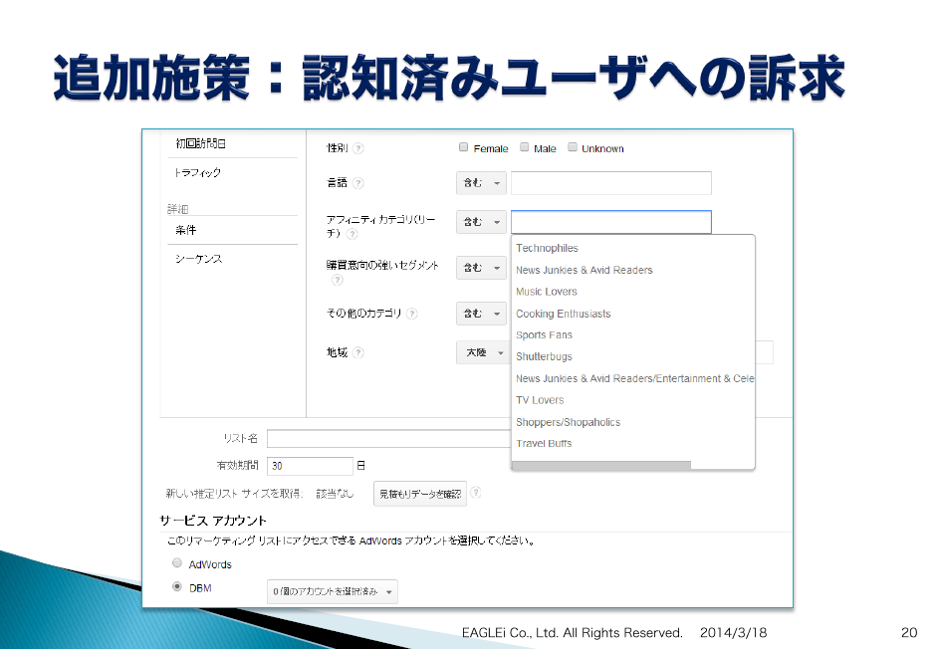Select シーケンス in the left menu
The image size is (939, 649).
[x=199, y=259]
